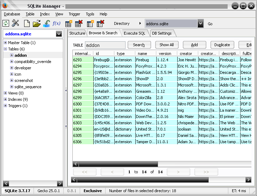This screenshot has width=257, height=196.
Task: Click the Add button
Action: pyautogui.click(x=194, y=45)
